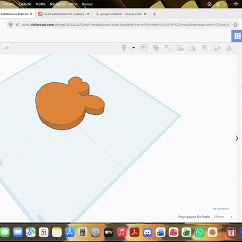Click the Redo arrow in the Tinkercad toolbar

pos(6,48)
